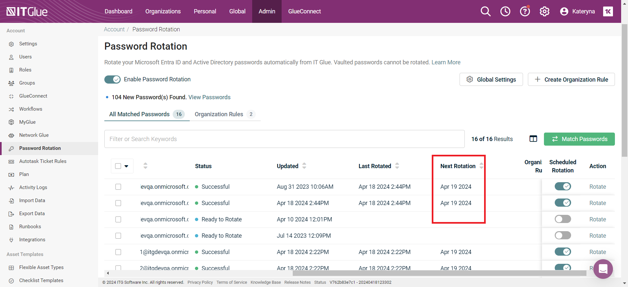
Task: Click the Plan money icon in sidebar
Action: (x=11, y=174)
